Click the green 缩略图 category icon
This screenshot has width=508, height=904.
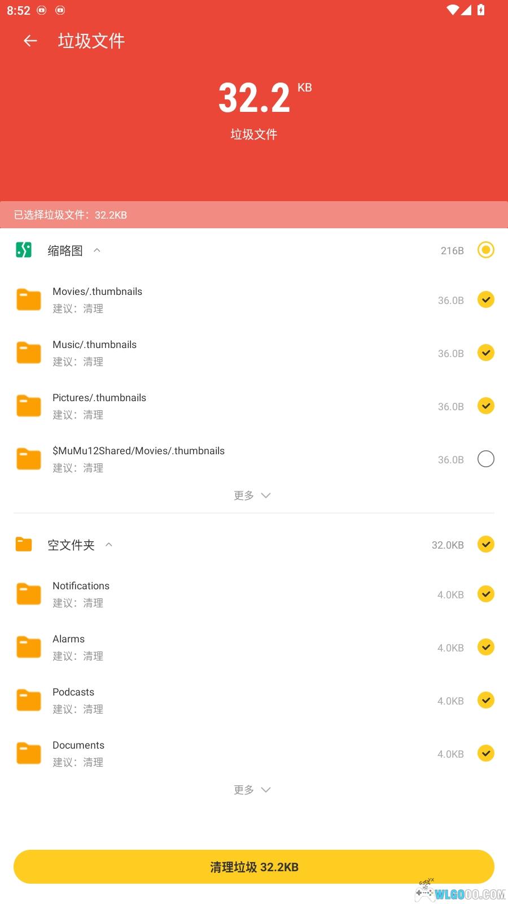click(x=24, y=250)
